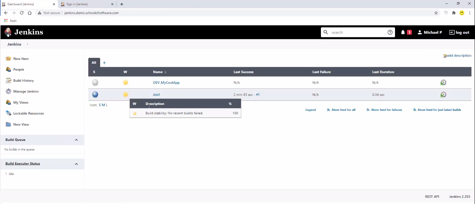This screenshot has height=204, width=475.
Task: Open My Views
Action: pyautogui.click(x=20, y=102)
